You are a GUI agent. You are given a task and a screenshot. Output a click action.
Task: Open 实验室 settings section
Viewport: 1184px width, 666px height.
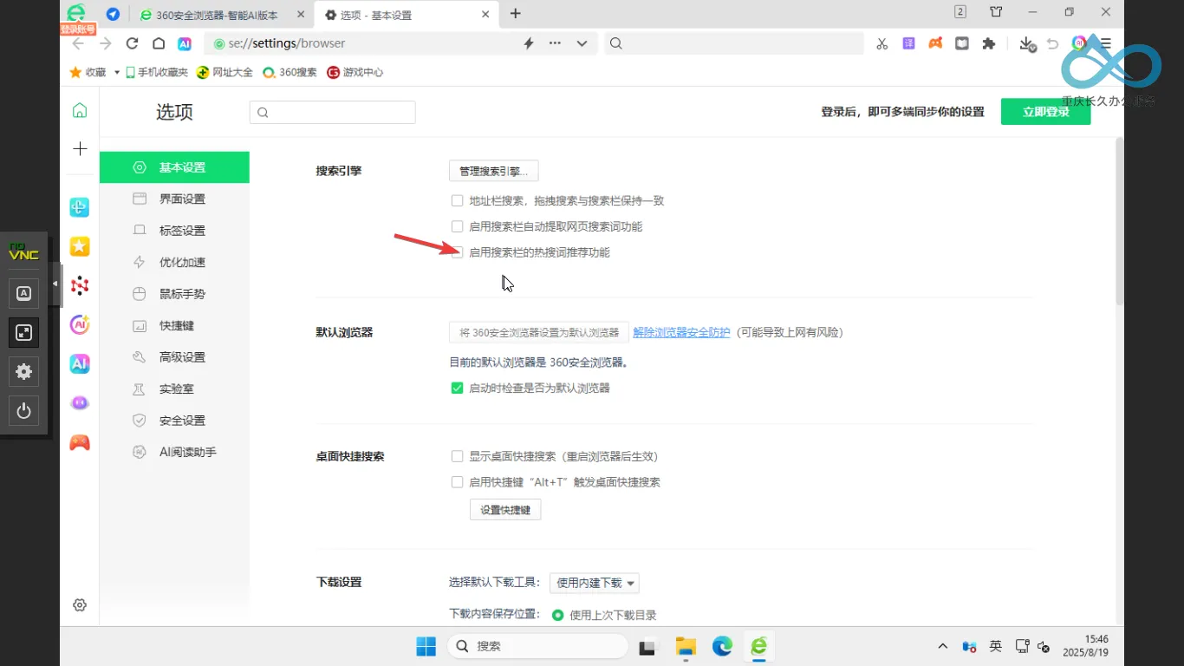[x=174, y=389]
